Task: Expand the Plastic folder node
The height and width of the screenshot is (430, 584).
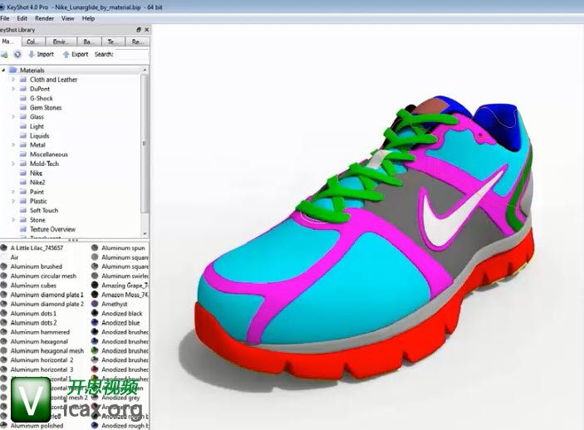Action: coord(13,201)
